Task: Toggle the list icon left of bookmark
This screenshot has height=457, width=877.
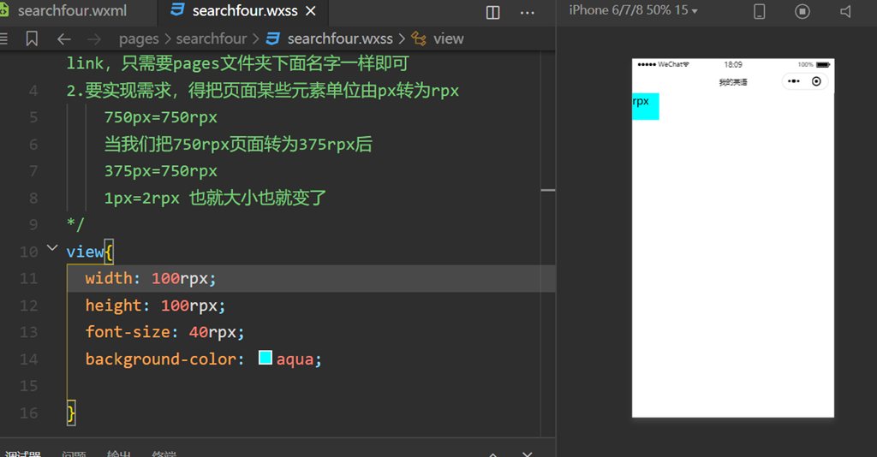Action: pyautogui.click(x=3, y=39)
